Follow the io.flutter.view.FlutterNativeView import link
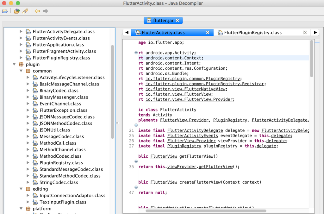 coord(185,89)
